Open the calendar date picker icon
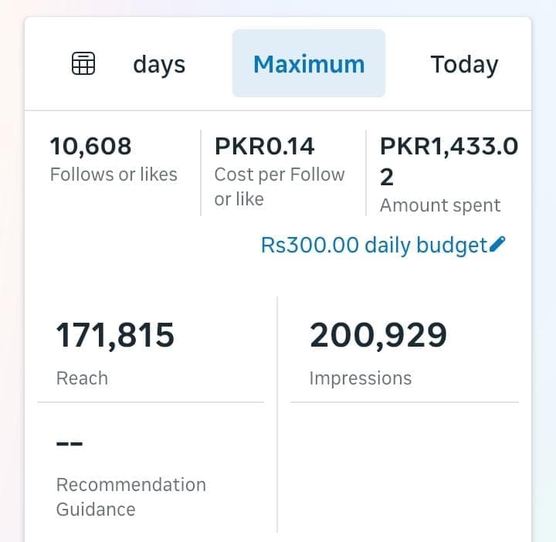The image size is (556, 542). (83, 64)
